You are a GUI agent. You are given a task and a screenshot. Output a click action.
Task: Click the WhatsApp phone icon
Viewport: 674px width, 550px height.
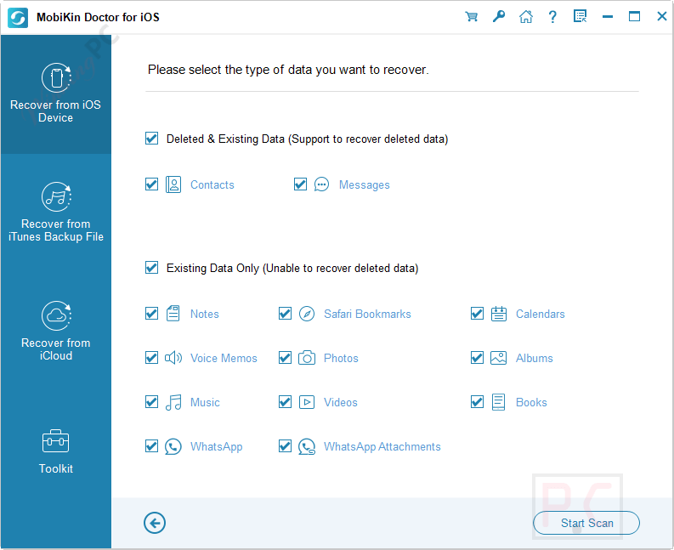pos(173,447)
